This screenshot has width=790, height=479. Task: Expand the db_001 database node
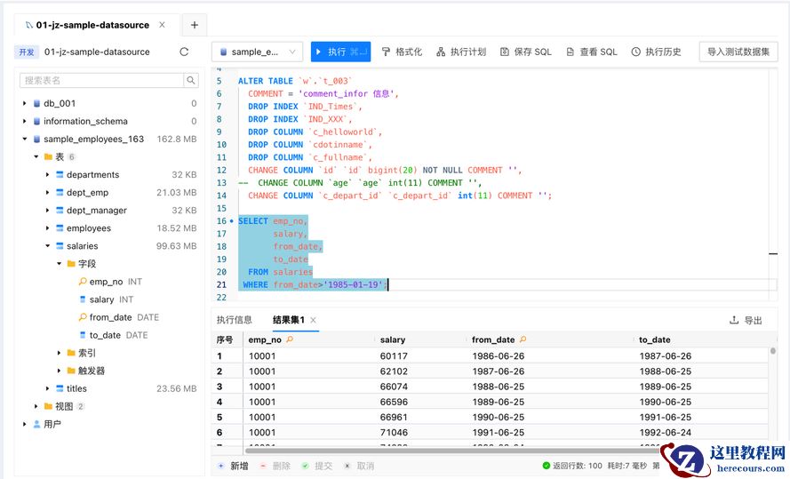pos(25,103)
